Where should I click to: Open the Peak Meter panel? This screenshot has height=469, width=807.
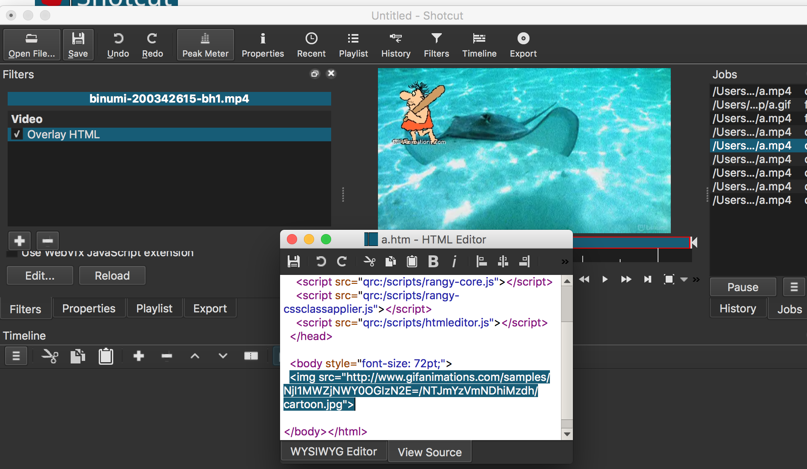tap(205, 44)
